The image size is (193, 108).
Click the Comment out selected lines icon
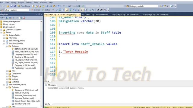pyautogui.click(x=90, y=10)
